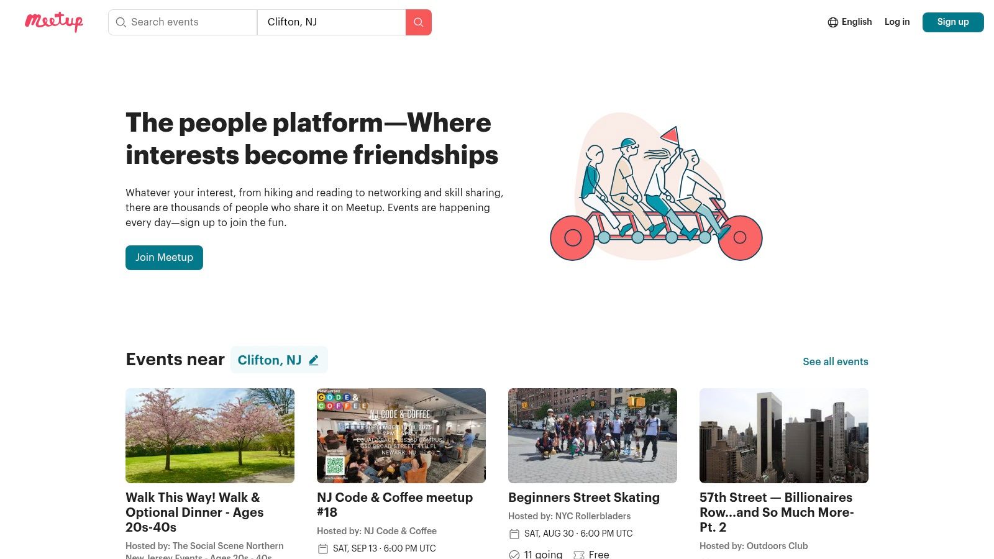Open the Beginners Street Skating event title
The width and height of the screenshot is (994, 559).
coord(584,498)
